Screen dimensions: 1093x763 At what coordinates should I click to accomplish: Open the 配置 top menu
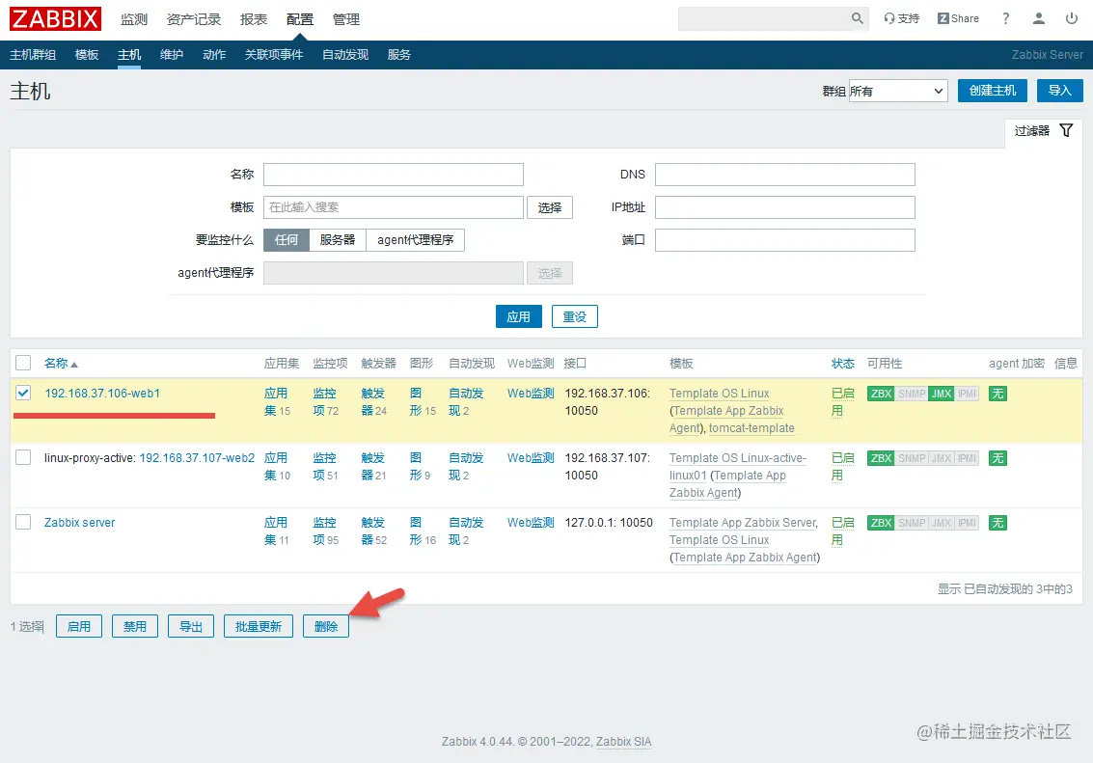[x=300, y=19]
